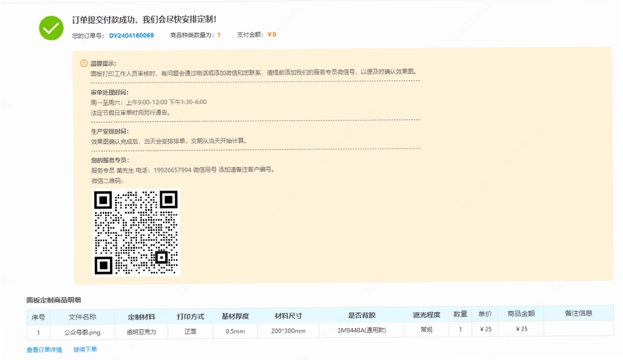Click the 生产安排时间 heading
This screenshot has height=360, width=623.
(109, 131)
